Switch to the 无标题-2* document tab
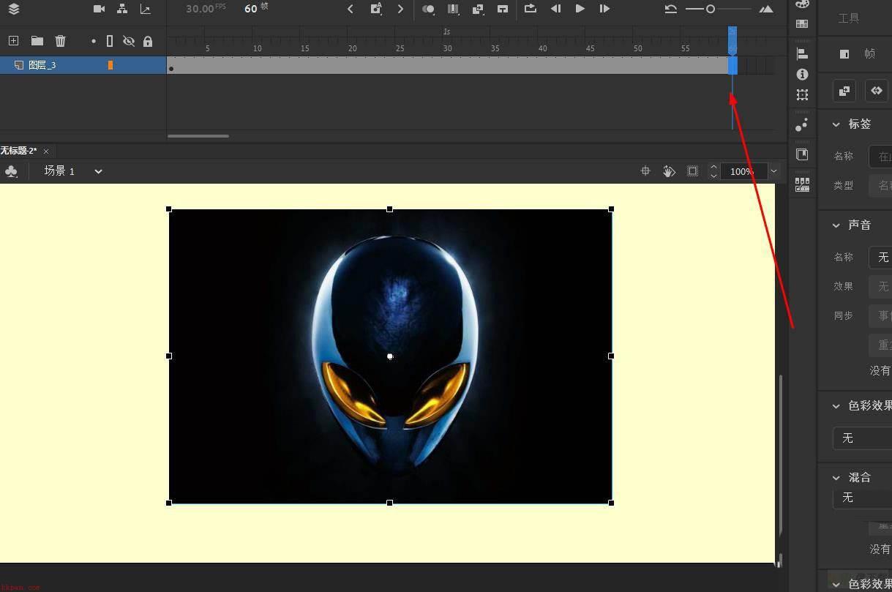892x592 pixels. coord(19,151)
